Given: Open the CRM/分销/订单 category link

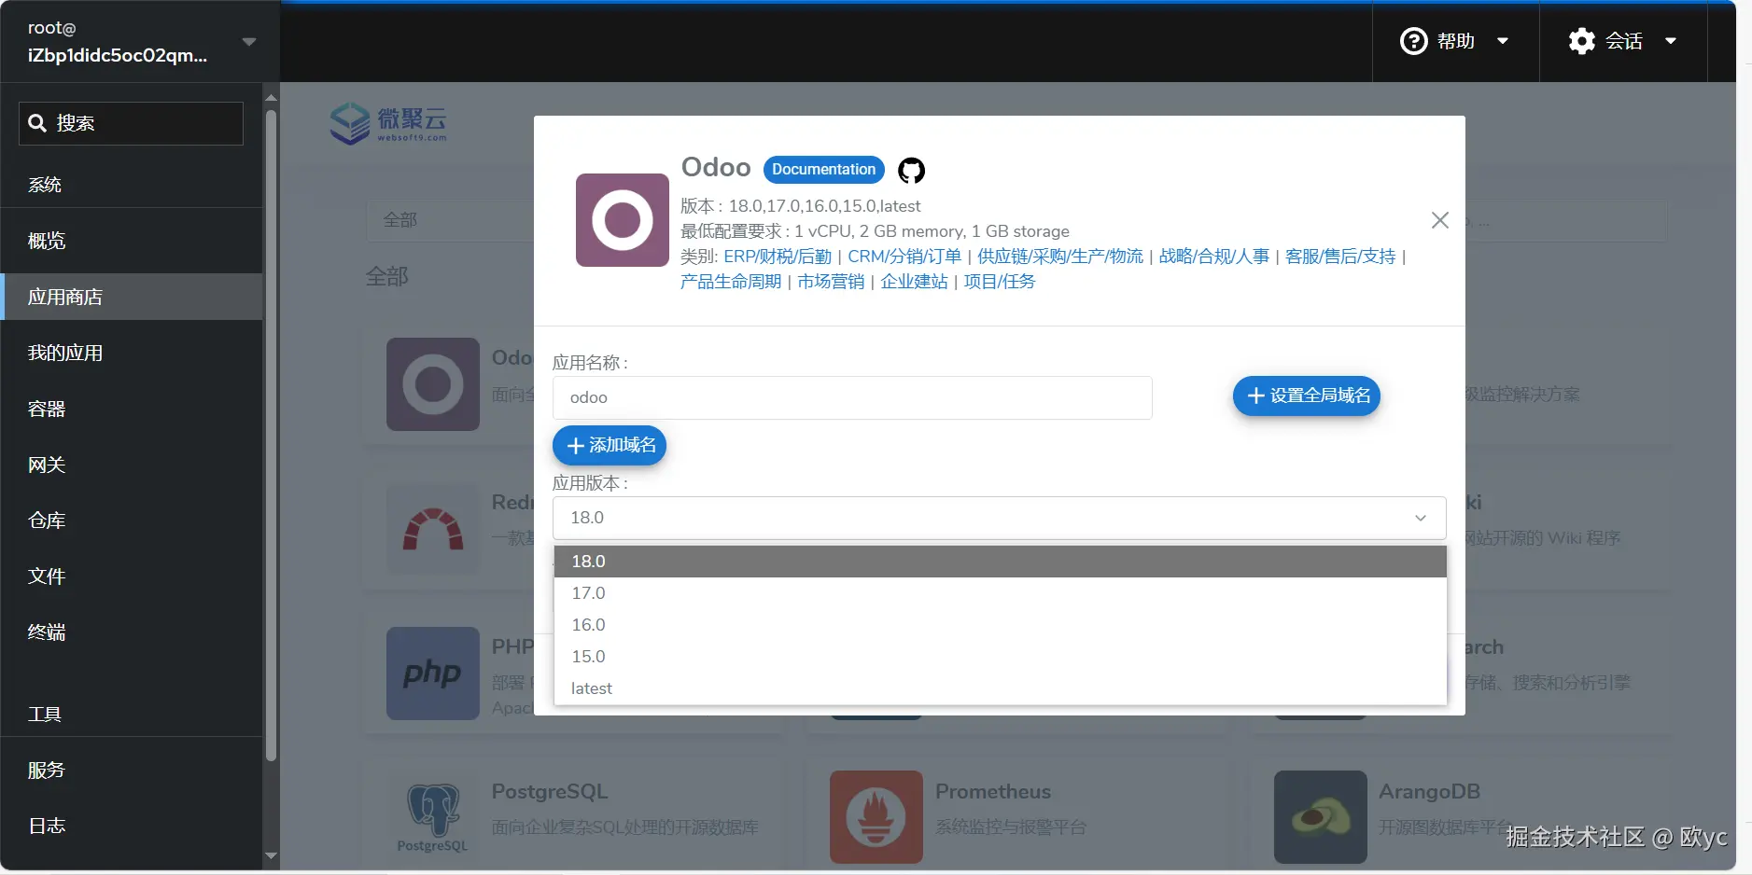Looking at the screenshot, I should coord(904,257).
